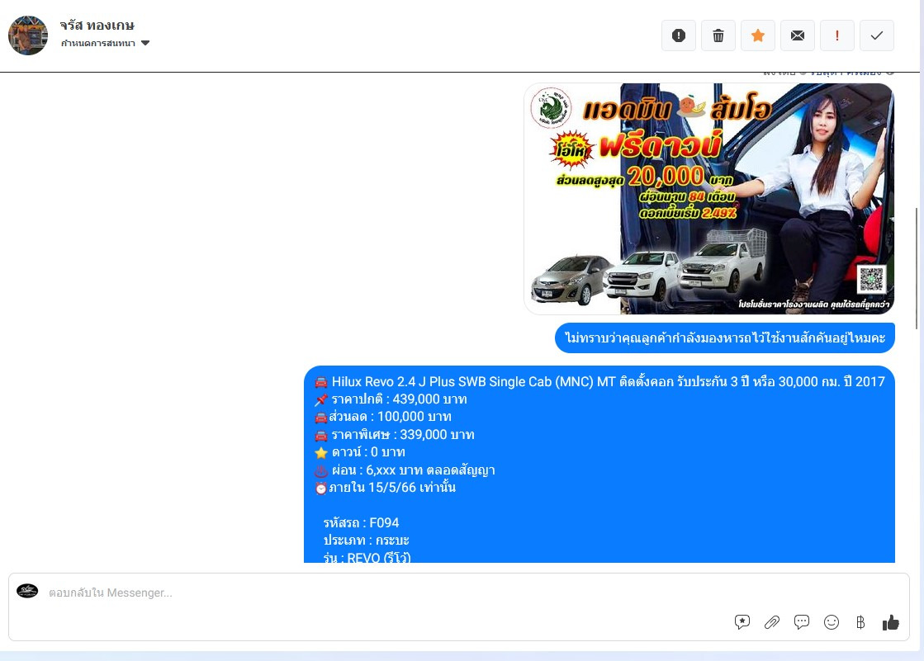
Task: Click message bubble about ไม่ทราบว่าคุณลูกค้า
Action: coord(725,338)
